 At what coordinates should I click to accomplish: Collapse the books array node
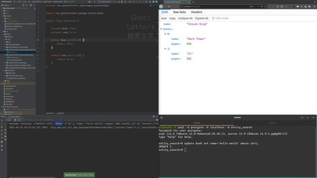[x=161, y=29]
